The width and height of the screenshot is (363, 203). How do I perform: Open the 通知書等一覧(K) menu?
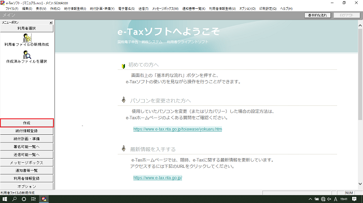pyautogui.click(x=194, y=9)
